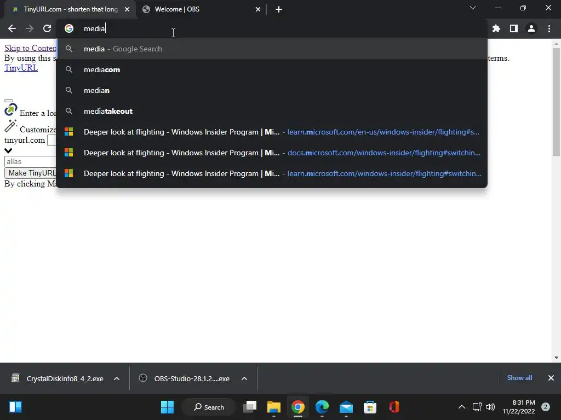
Task: Open docs.microsoft.com flighting suggestion
Action: pos(272,153)
